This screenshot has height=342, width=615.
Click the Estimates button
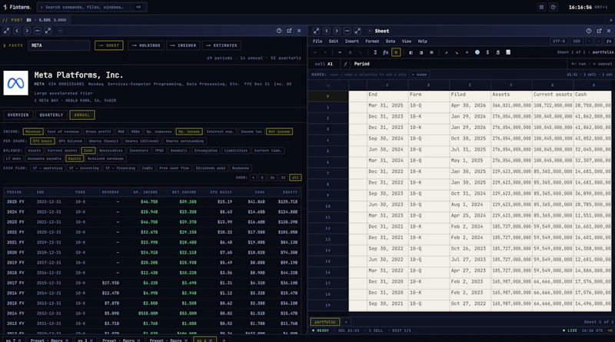221,45
